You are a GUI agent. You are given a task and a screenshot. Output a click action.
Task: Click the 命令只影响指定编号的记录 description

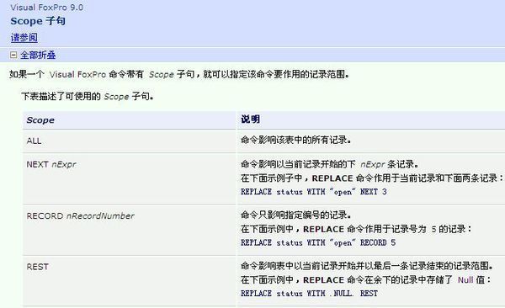click(295, 215)
